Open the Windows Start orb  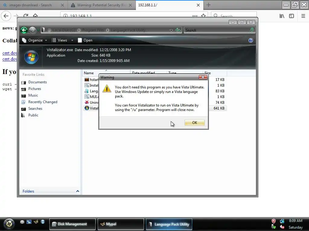(9, 224)
